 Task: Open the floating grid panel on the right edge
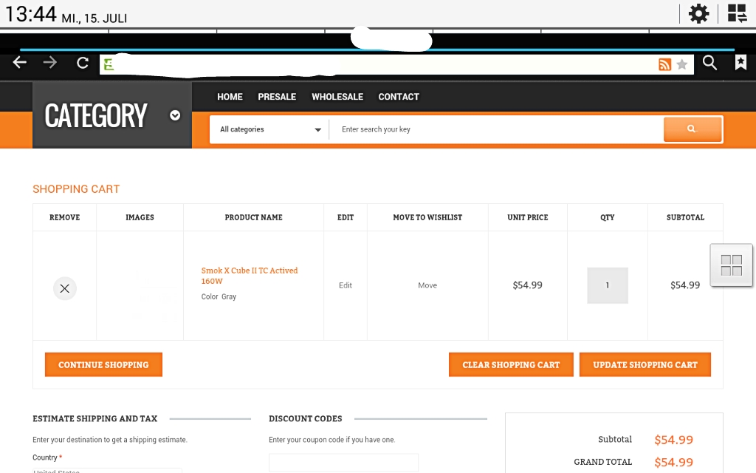coord(731,265)
